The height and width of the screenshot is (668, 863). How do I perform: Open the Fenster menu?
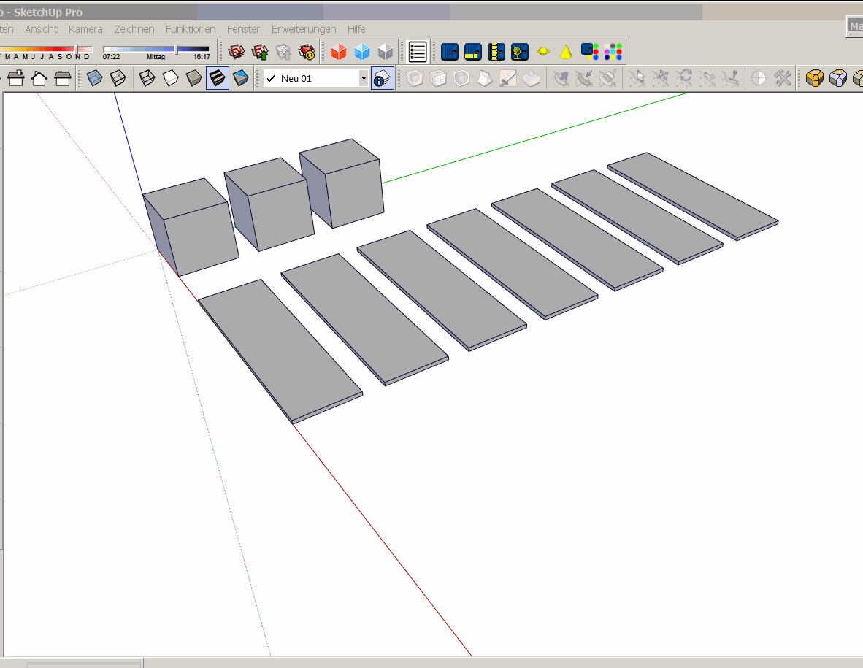click(x=243, y=29)
